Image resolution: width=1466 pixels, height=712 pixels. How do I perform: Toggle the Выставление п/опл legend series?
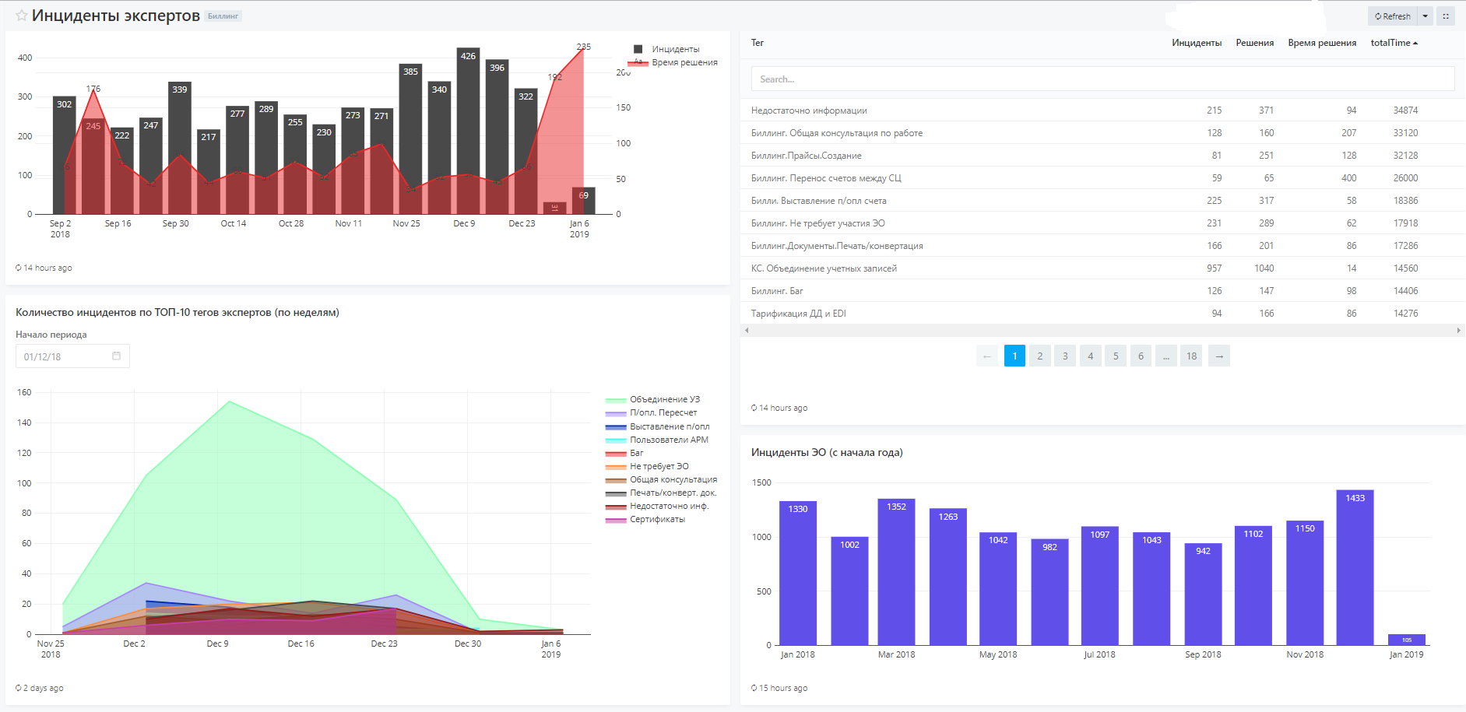tap(658, 426)
